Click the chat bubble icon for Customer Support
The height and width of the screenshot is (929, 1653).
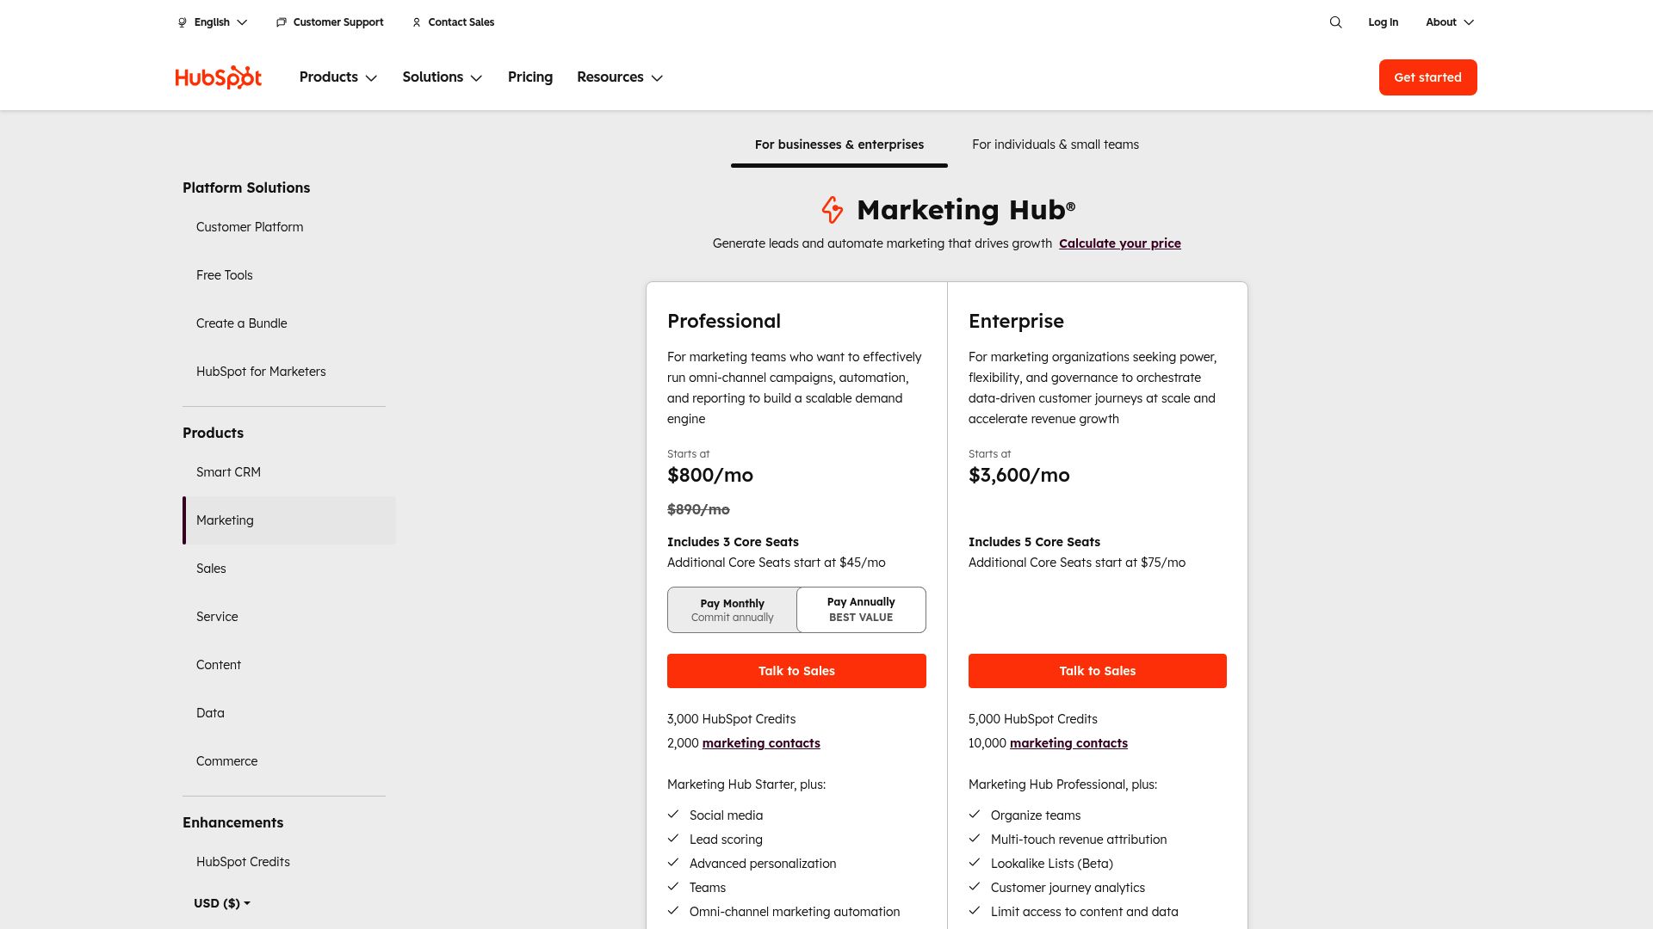(281, 22)
